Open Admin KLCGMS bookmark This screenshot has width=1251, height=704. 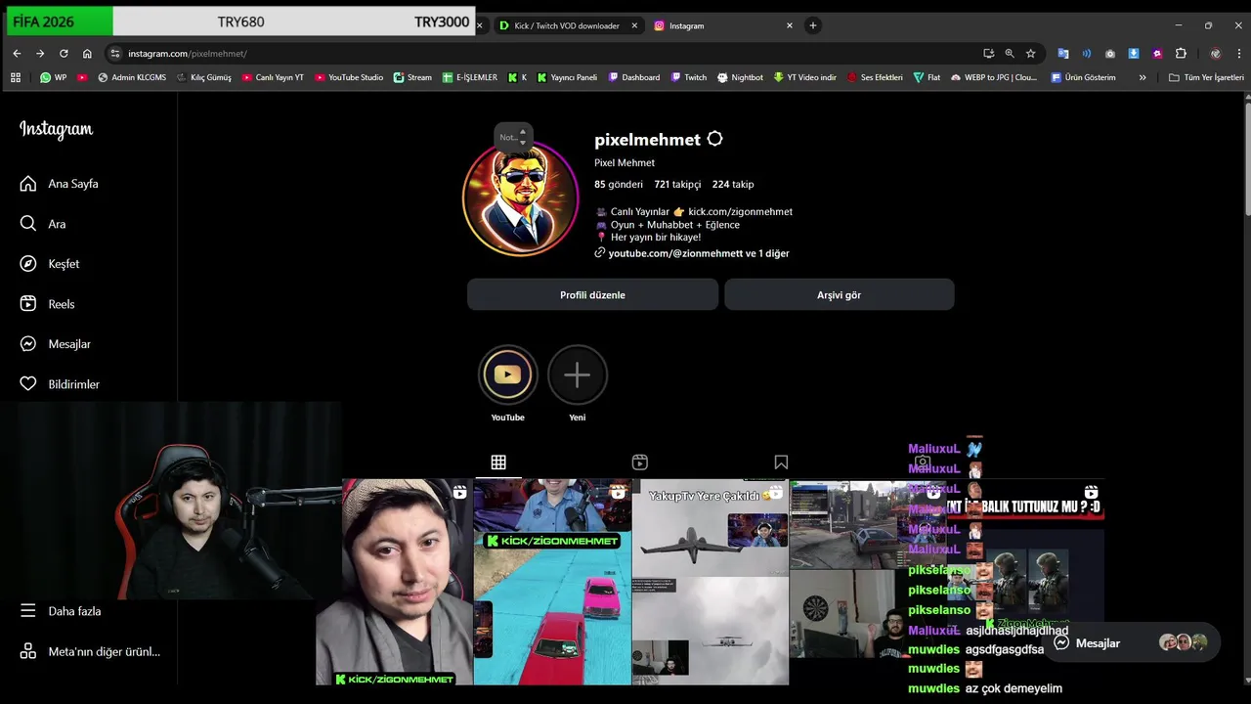pos(132,77)
